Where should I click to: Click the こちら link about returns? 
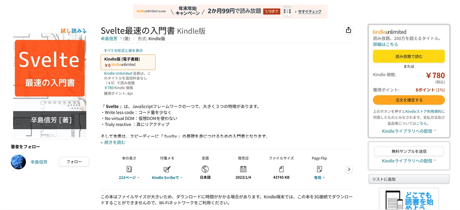click(421, 123)
